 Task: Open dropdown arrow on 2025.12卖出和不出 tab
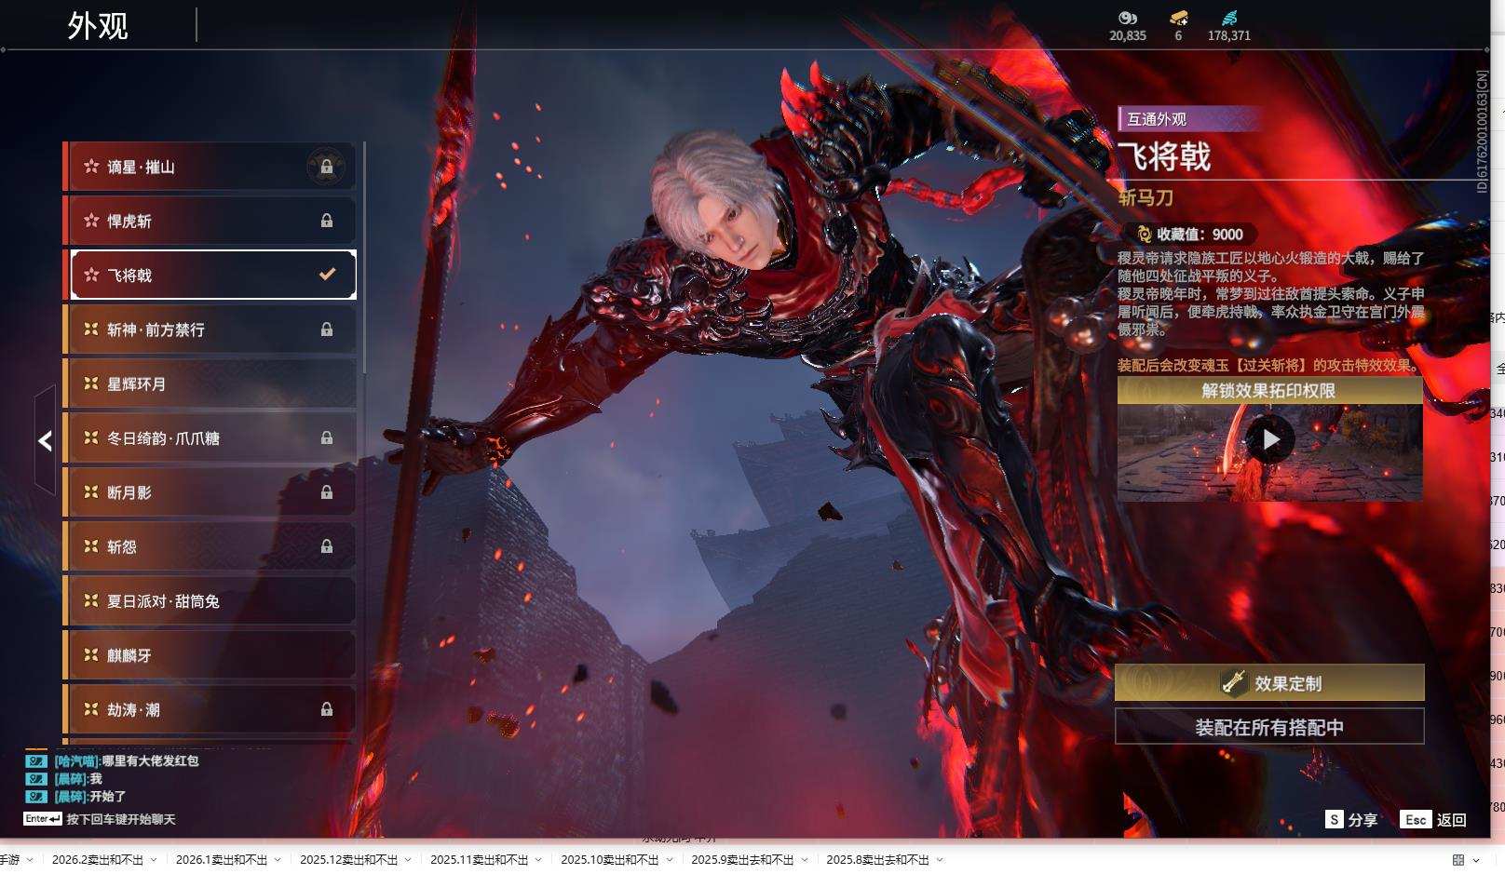coord(408,860)
